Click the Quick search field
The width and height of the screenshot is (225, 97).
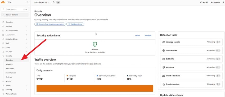click(x=15, y=9)
